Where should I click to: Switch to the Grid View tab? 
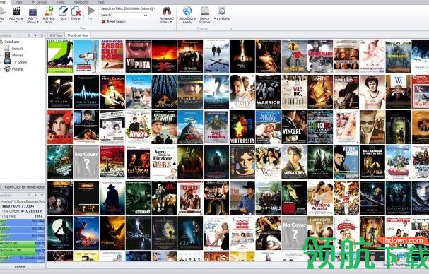pyautogui.click(x=56, y=35)
